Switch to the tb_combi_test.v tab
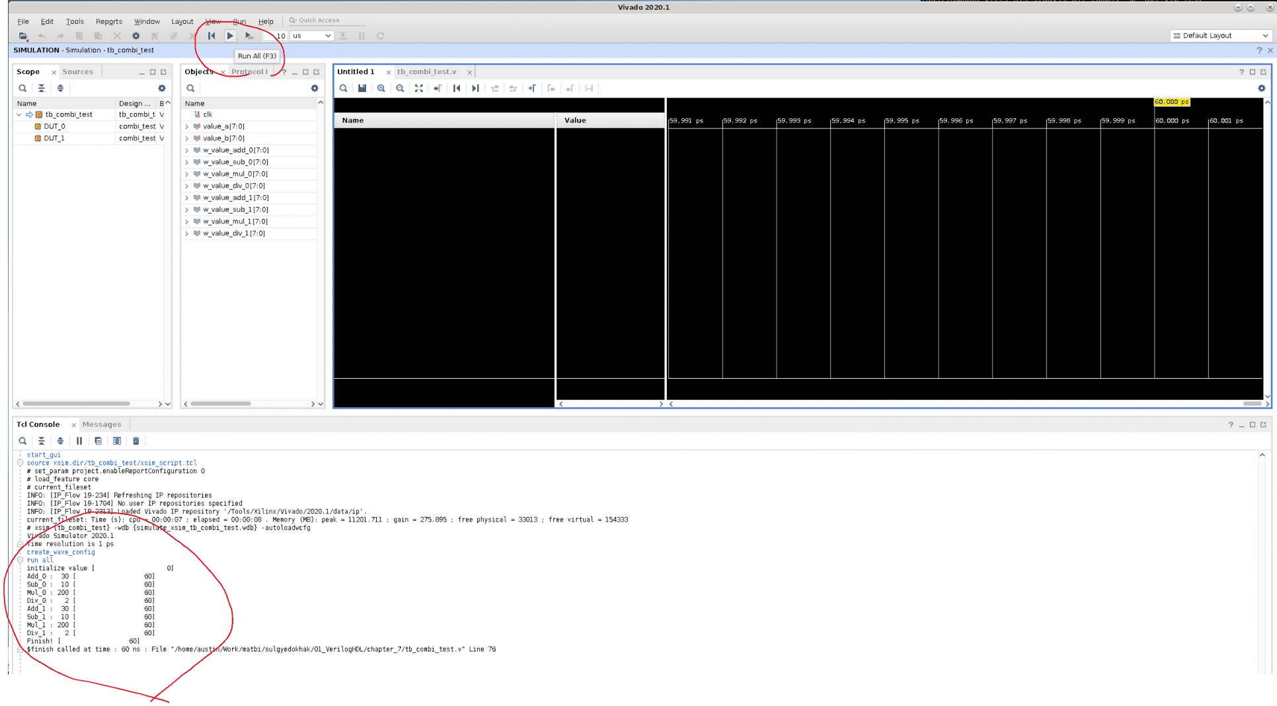Screen dimensions: 1277x706 427,71
